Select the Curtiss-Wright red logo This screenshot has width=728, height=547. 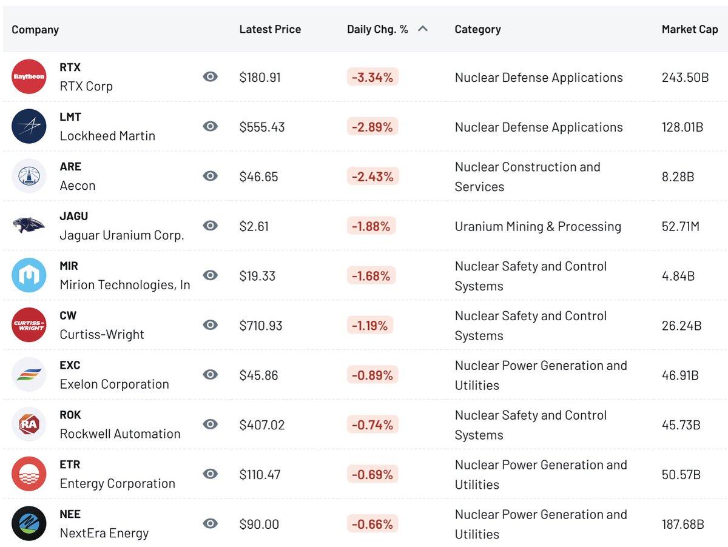pyautogui.click(x=29, y=324)
